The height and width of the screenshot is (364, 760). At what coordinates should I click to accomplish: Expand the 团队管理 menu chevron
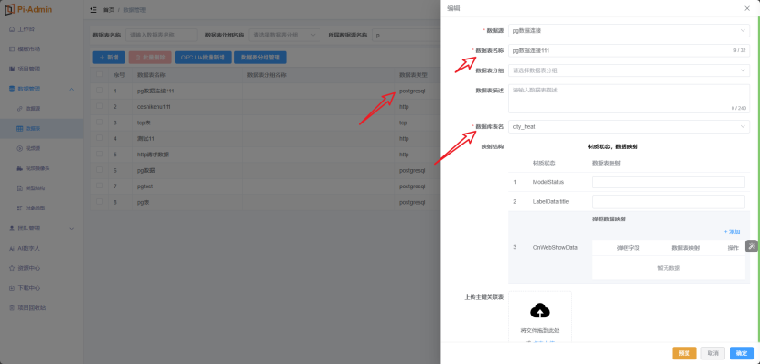coord(71,229)
